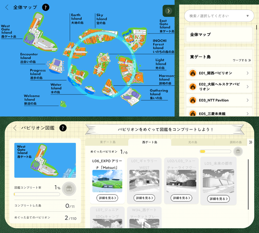Open 詳細を見る for L02/L03_フューチャーライフ

point(181,198)
